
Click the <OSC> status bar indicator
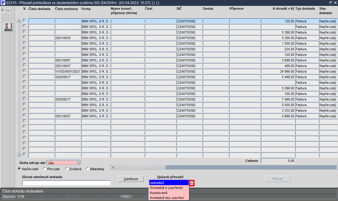tap(126, 197)
